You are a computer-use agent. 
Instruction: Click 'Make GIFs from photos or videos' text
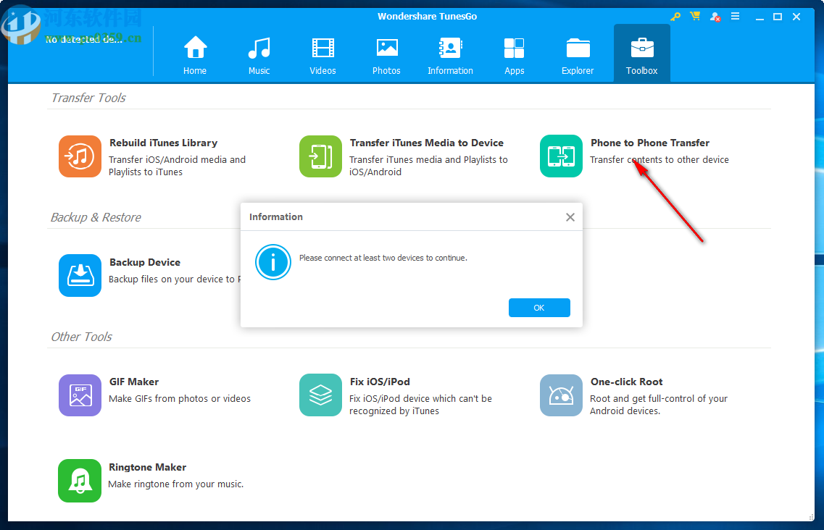click(x=180, y=399)
